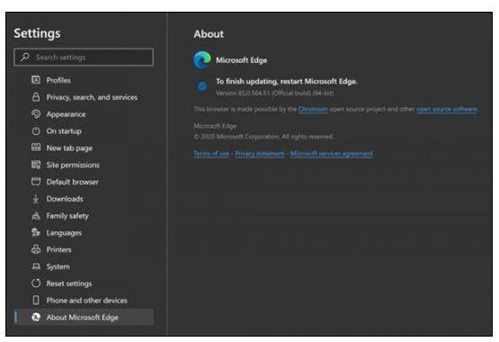This screenshot has width=499, height=342.
Task: Open the Profiles settings page
Action: (58, 80)
